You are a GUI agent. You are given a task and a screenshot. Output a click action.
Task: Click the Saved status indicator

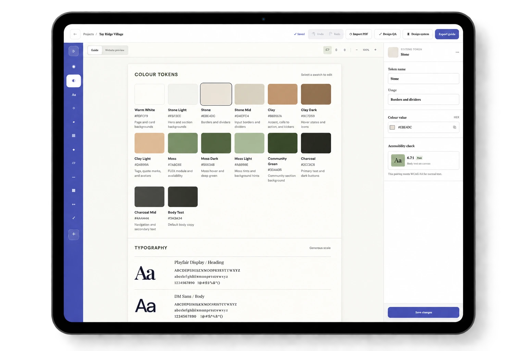coord(299,34)
